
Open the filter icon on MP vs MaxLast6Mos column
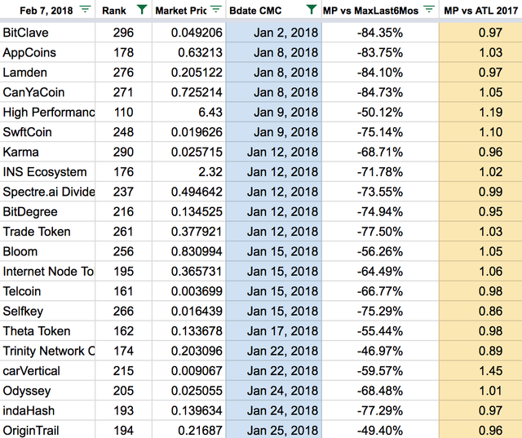[430, 9]
